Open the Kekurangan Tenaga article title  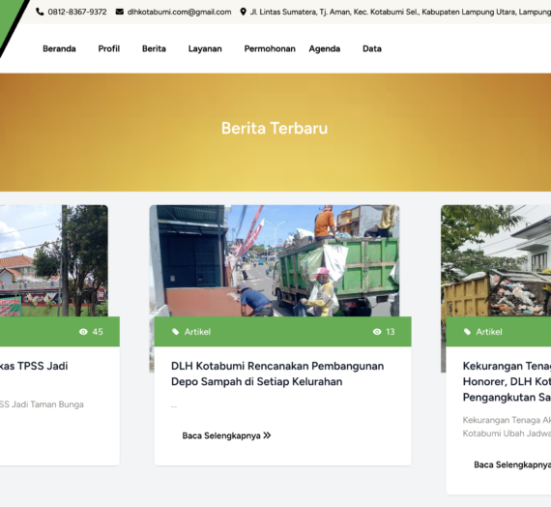point(507,382)
